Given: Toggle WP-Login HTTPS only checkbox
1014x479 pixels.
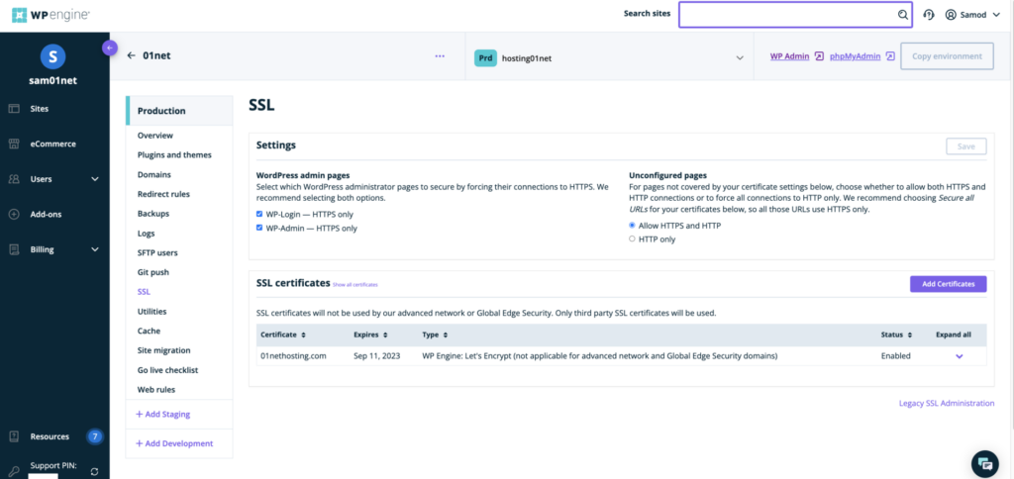Looking at the screenshot, I should (x=259, y=214).
